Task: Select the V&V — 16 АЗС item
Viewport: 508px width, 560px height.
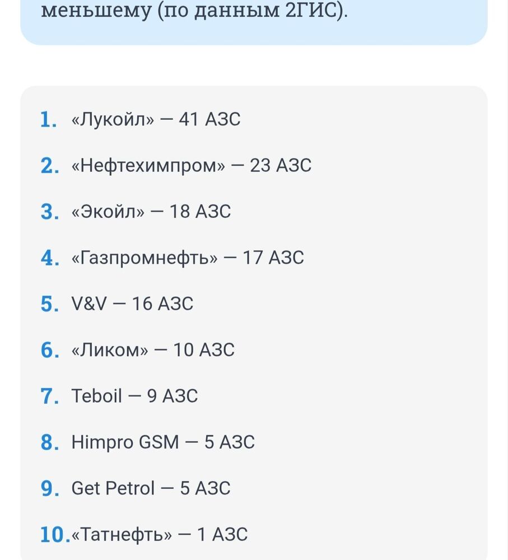Action: click(132, 304)
